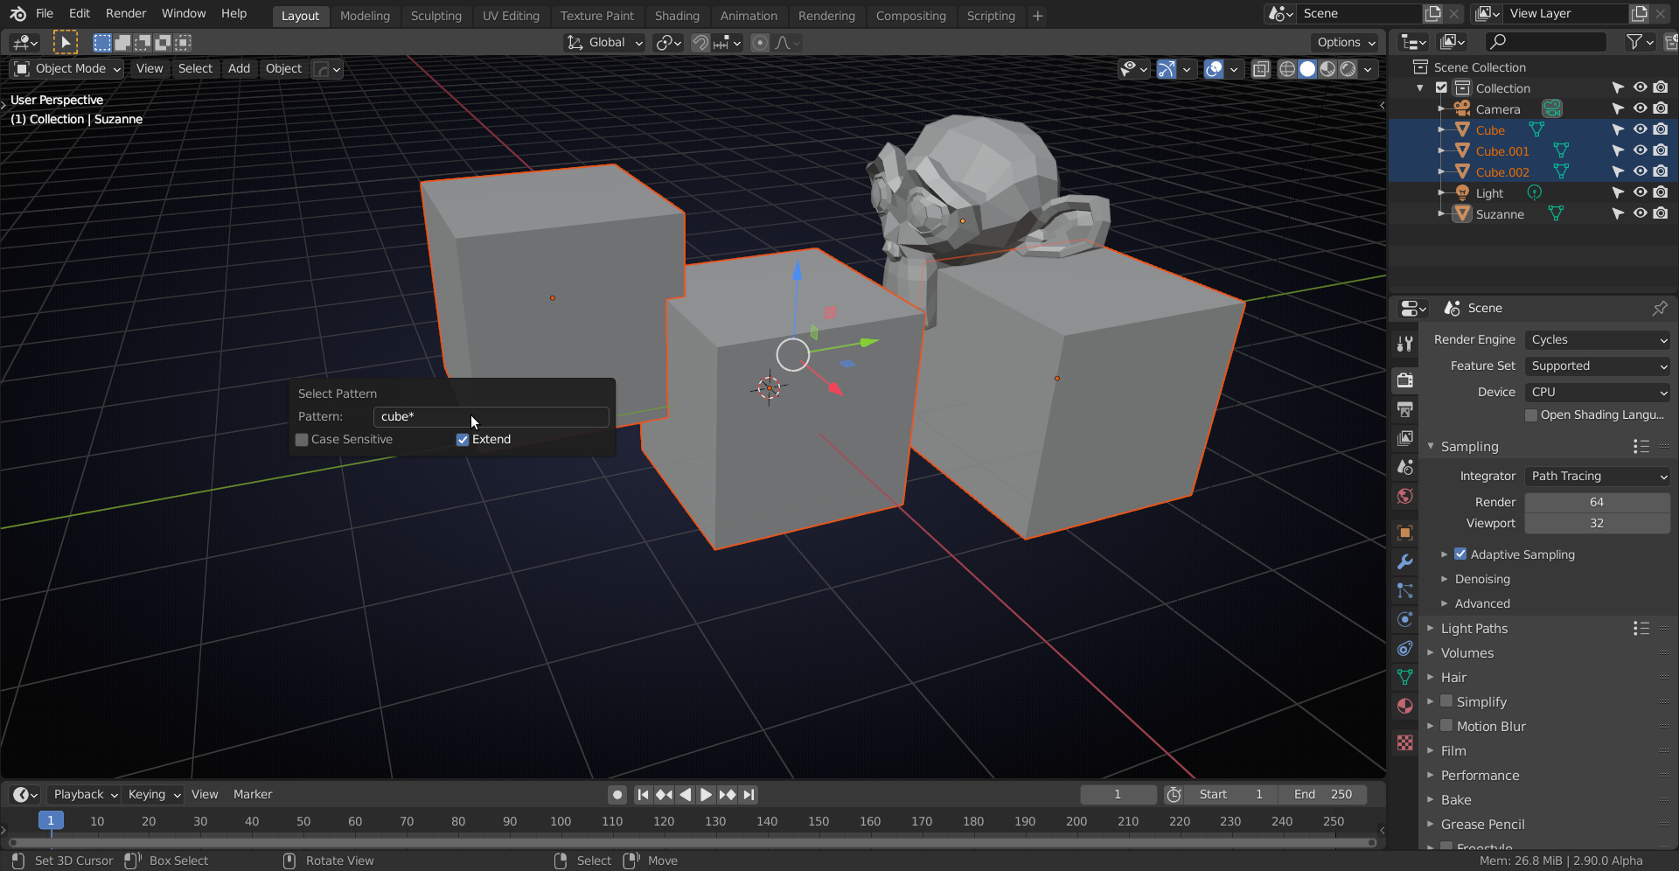This screenshot has width=1679, height=871.
Task: Switch to the Shading workspace tab
Action: pos(677,16)
